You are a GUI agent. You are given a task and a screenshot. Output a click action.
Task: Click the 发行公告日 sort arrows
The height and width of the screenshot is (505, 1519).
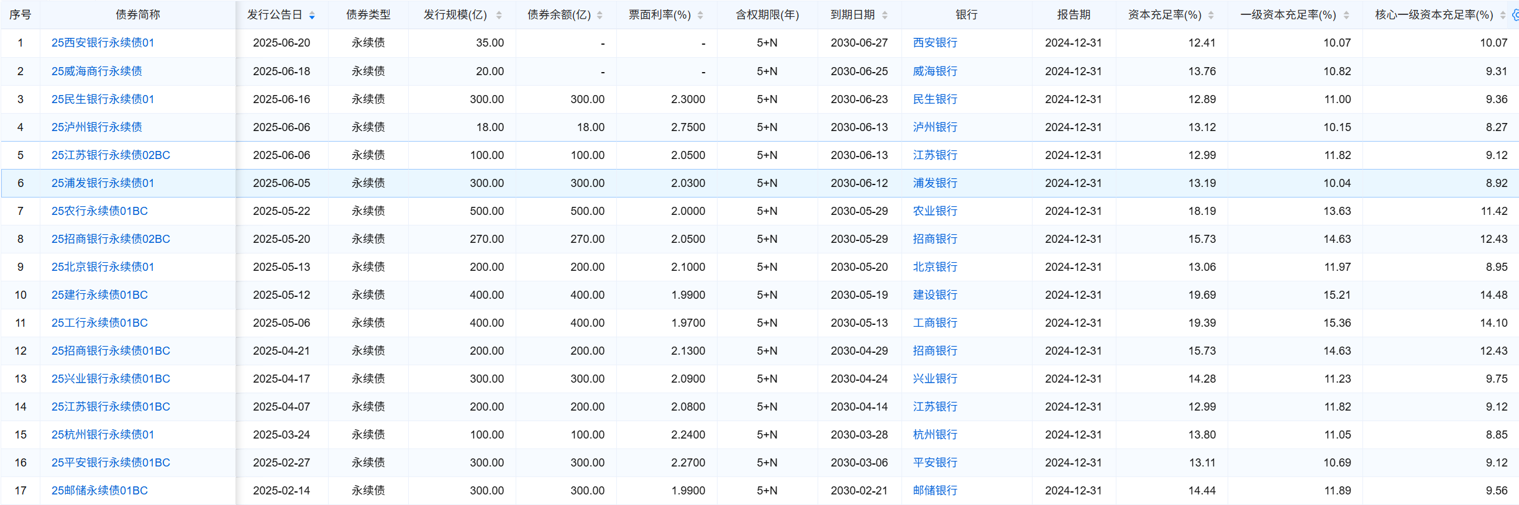(312, 16)
